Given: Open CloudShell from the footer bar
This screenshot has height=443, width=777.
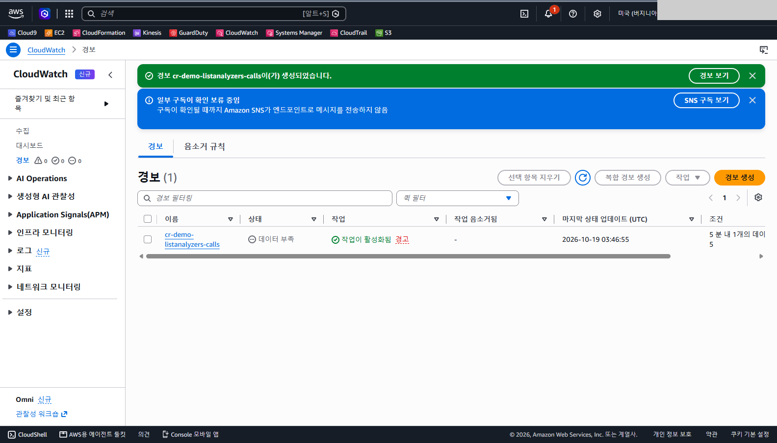Looking at the screenshot, I should coord(27,434).
